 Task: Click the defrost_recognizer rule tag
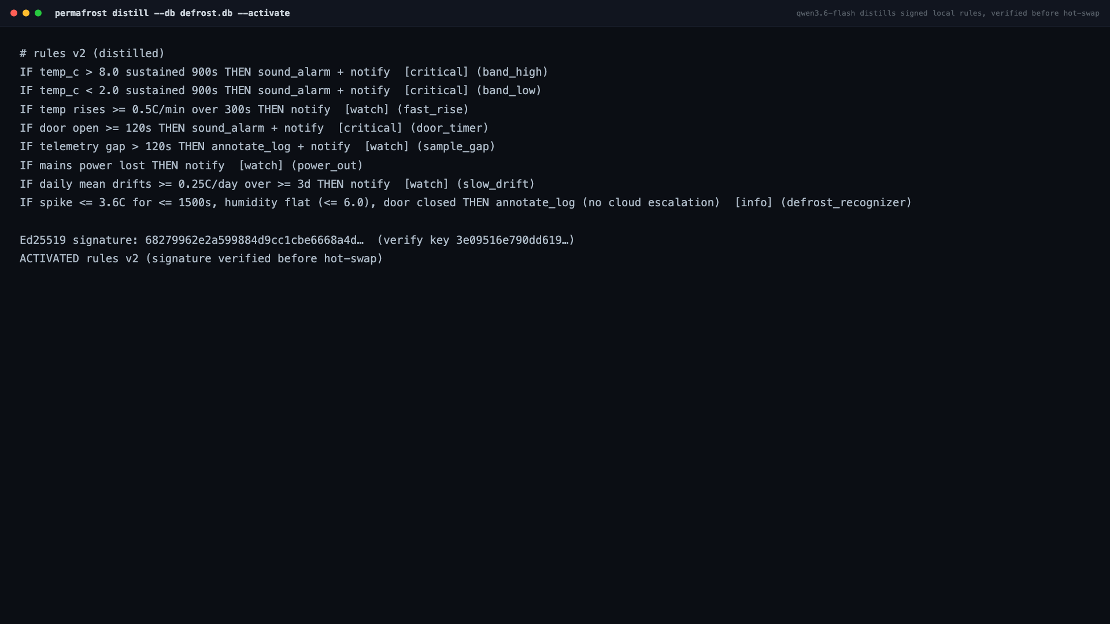click(x=846, y=202)
